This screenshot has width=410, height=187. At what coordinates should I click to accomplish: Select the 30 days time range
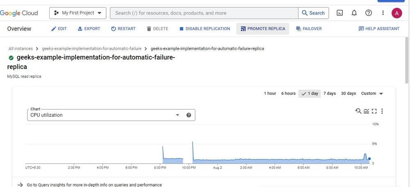348,93
